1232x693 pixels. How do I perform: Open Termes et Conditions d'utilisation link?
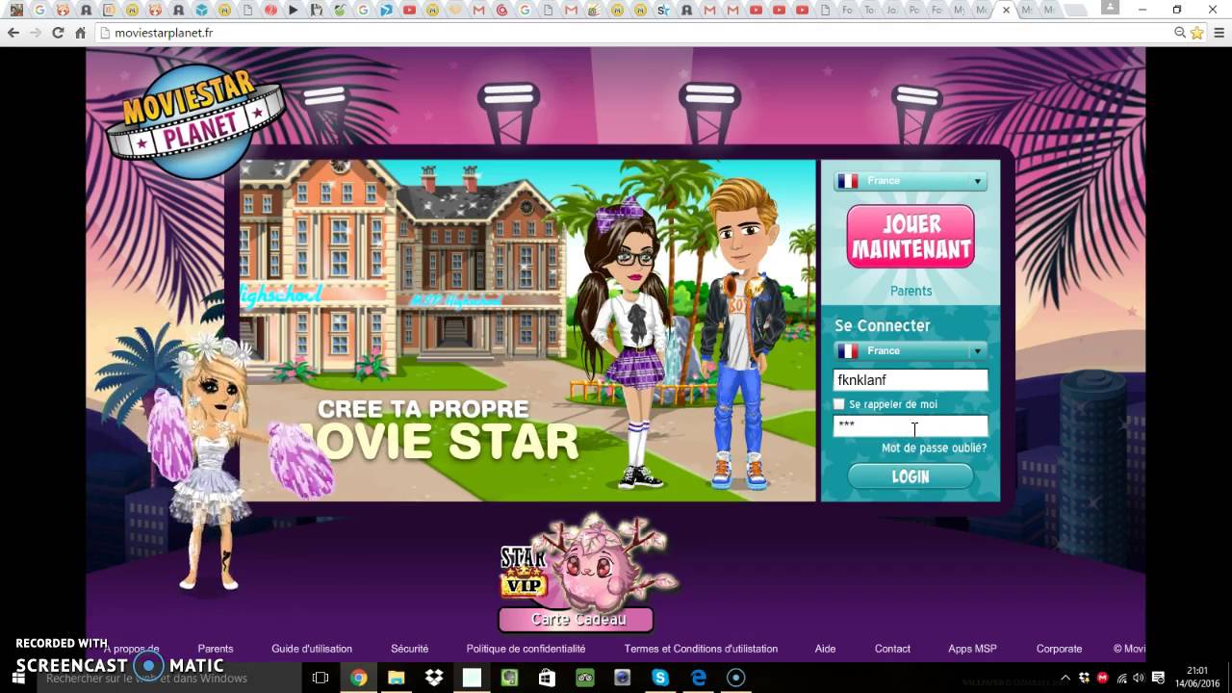point(701,649)
